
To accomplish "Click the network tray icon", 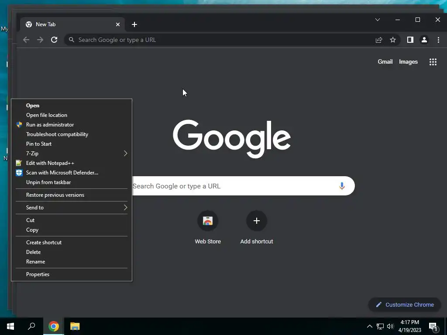I will point(380,326).
